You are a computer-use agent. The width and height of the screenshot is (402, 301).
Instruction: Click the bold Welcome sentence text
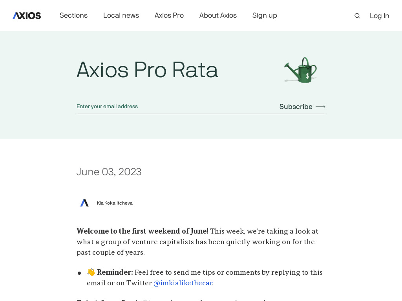coord(143,231)
